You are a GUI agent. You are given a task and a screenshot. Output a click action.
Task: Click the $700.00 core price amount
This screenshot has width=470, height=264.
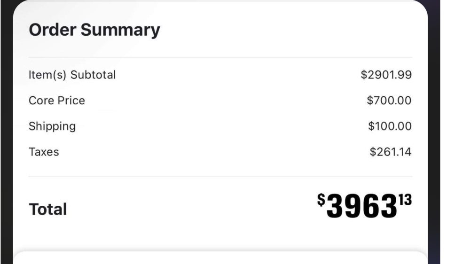(389, 101)
